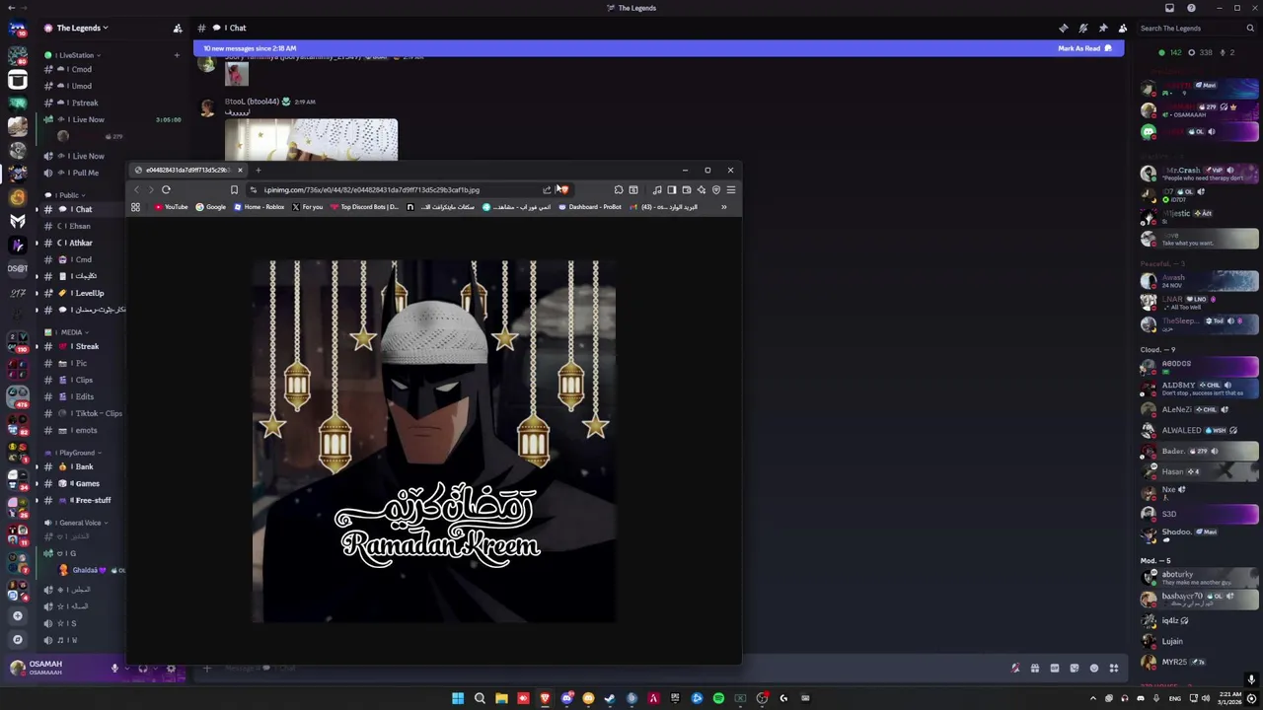Collapse the General Voice category
The width and height of the screenshot is (1263, 710).
[76, 523]
